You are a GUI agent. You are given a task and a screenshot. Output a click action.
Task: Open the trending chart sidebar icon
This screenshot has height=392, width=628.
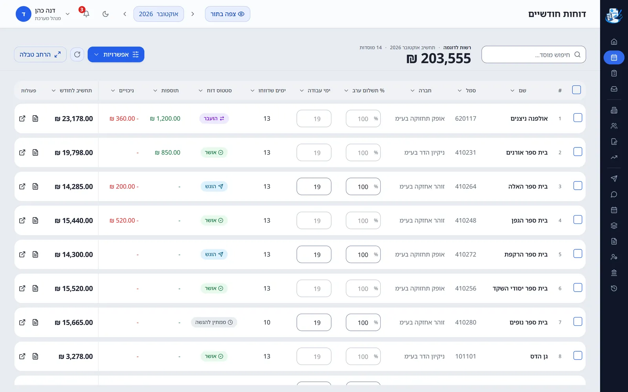(x=614, y=157)
